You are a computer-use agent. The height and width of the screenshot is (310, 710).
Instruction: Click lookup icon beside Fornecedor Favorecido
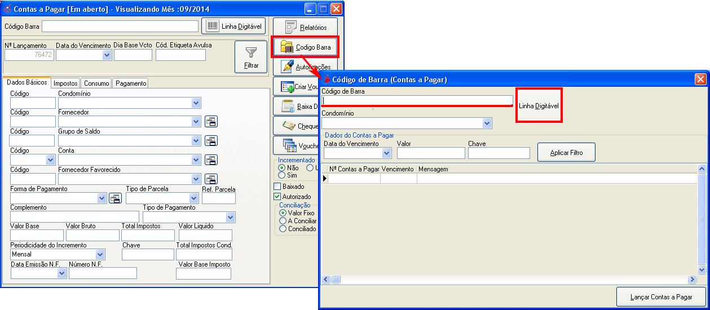(x=211, y=179)
